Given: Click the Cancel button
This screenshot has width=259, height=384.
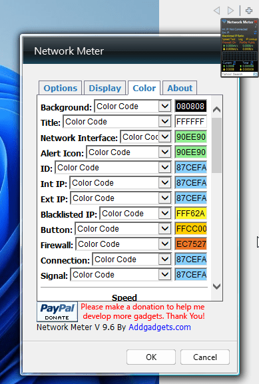Looking at the screenshot, I should pyautogui.click(x=205, y=357).
